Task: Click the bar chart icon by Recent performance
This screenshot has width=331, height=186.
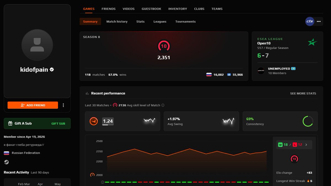Action: [x=87, y=94]
